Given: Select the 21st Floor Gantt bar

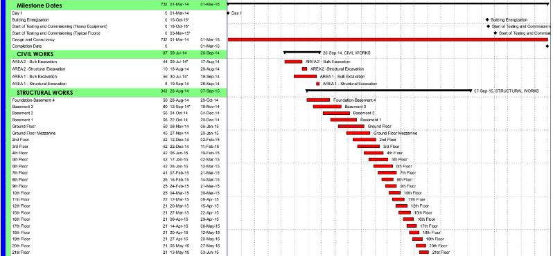Looking at the screenshot, I should (x=424, y=252).
